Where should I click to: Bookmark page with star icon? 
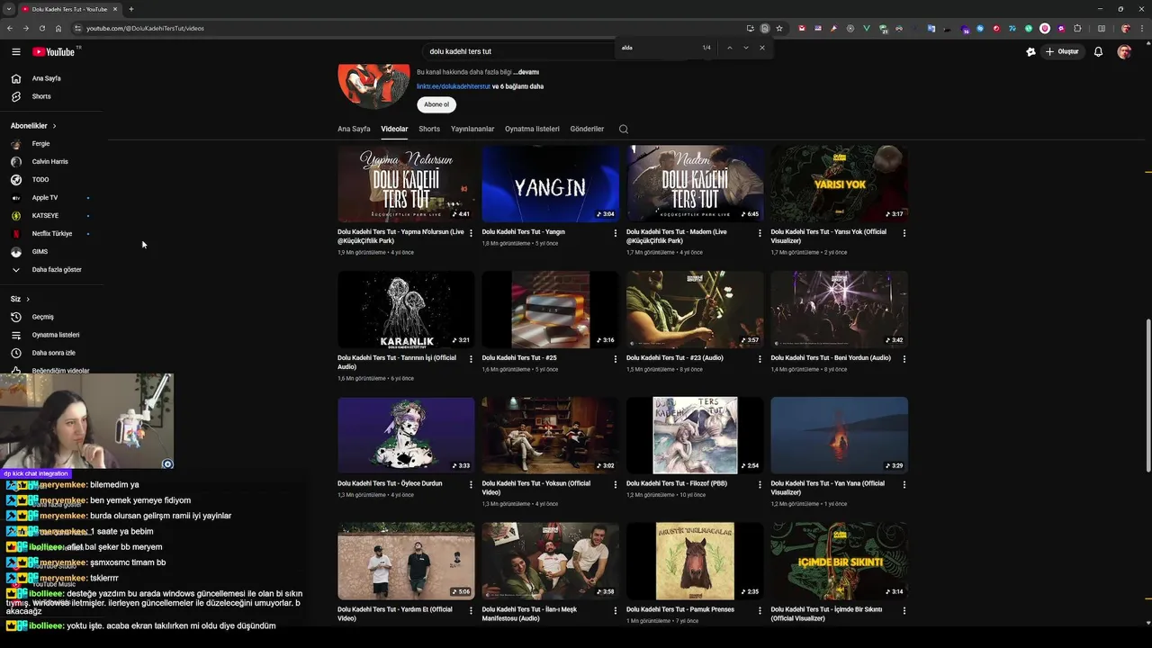coord(779,28)
